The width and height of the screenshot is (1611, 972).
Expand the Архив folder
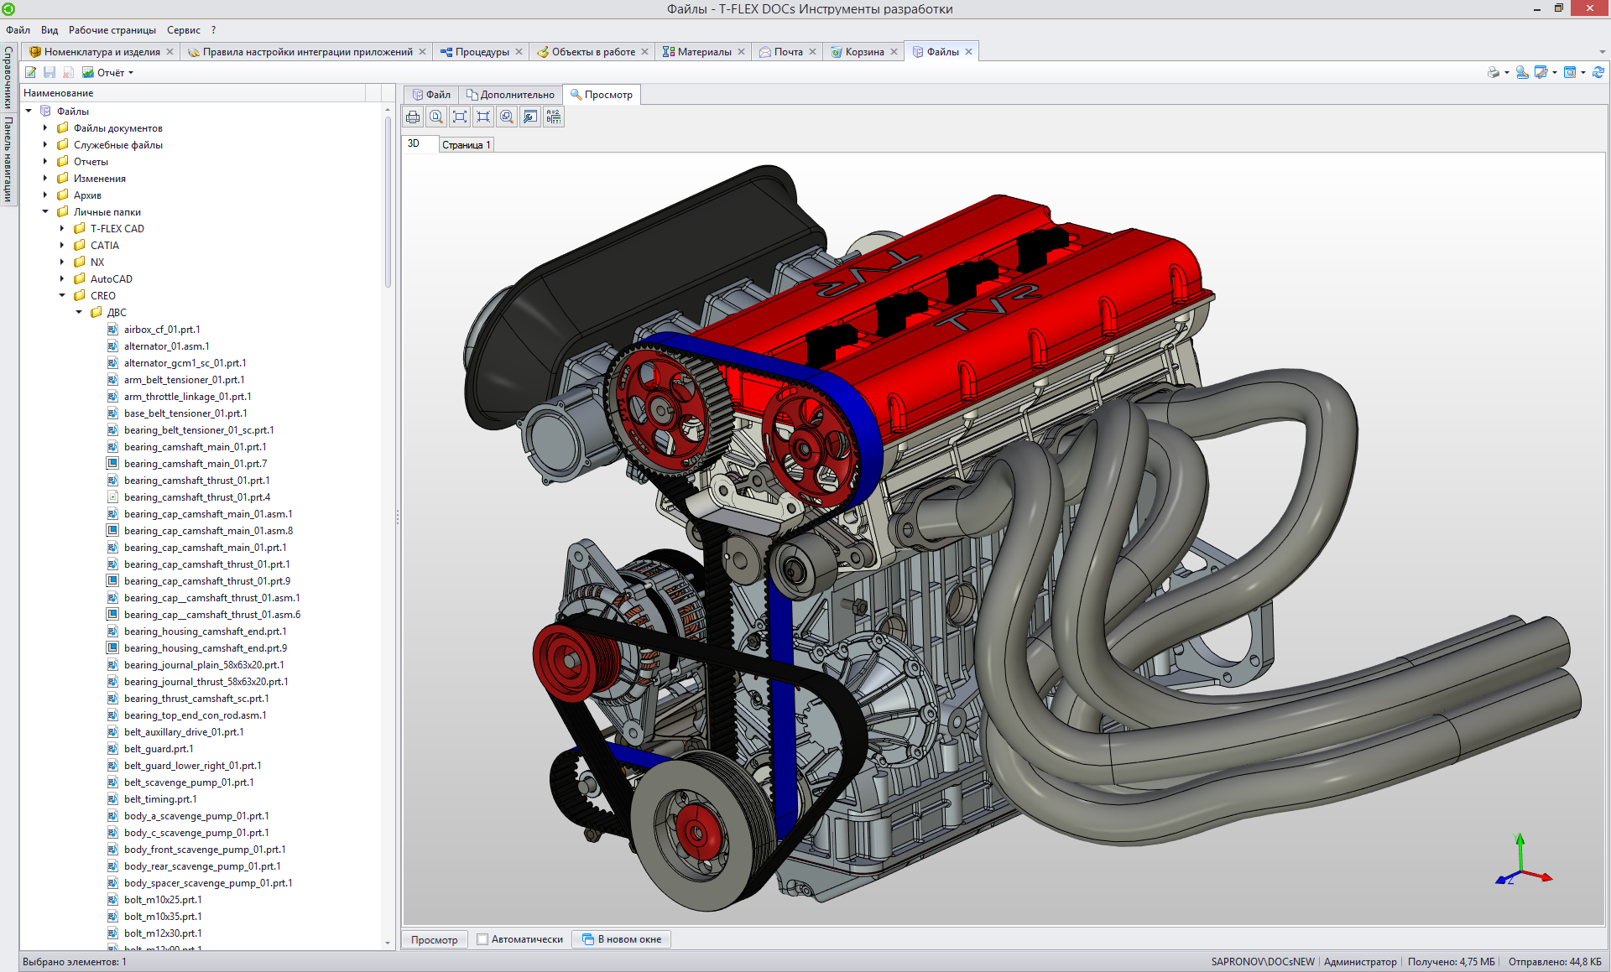pyautogui.click(x=45, y=195)
